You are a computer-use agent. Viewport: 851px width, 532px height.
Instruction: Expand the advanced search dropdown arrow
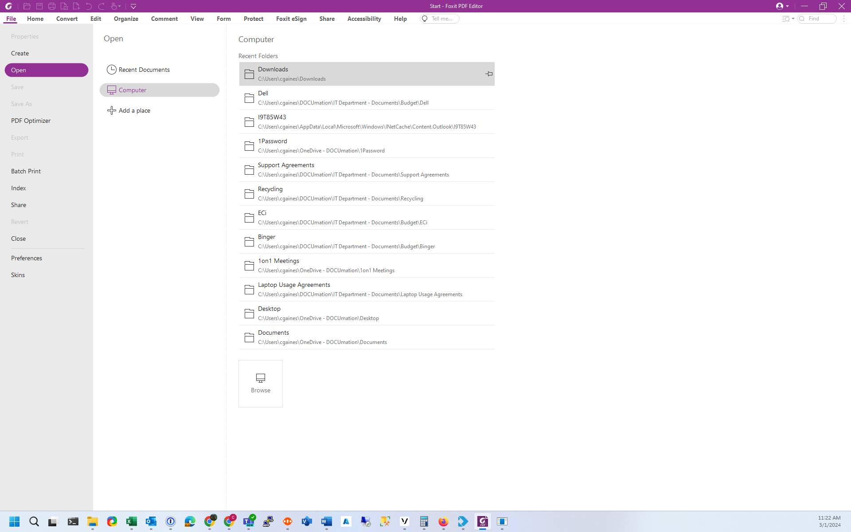pyautogui.click(x=793, y=19)
